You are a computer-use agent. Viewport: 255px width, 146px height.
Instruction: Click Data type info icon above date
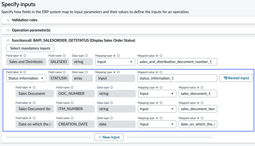tap(111, 118)
